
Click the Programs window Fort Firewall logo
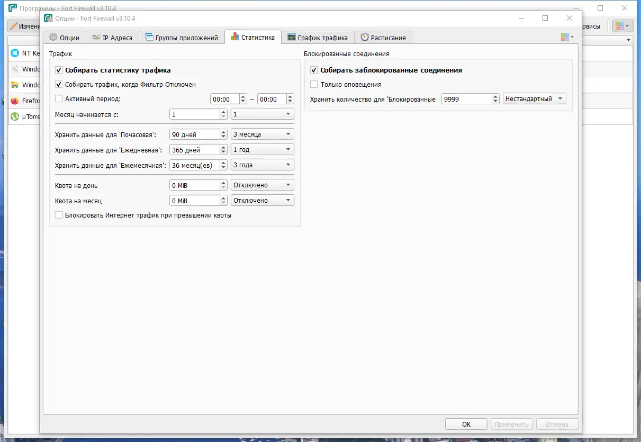pos(13,8)
